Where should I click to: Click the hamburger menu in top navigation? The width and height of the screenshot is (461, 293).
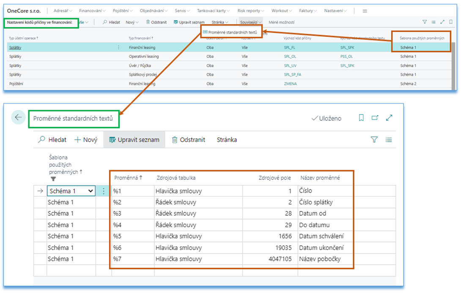point(365,11)
